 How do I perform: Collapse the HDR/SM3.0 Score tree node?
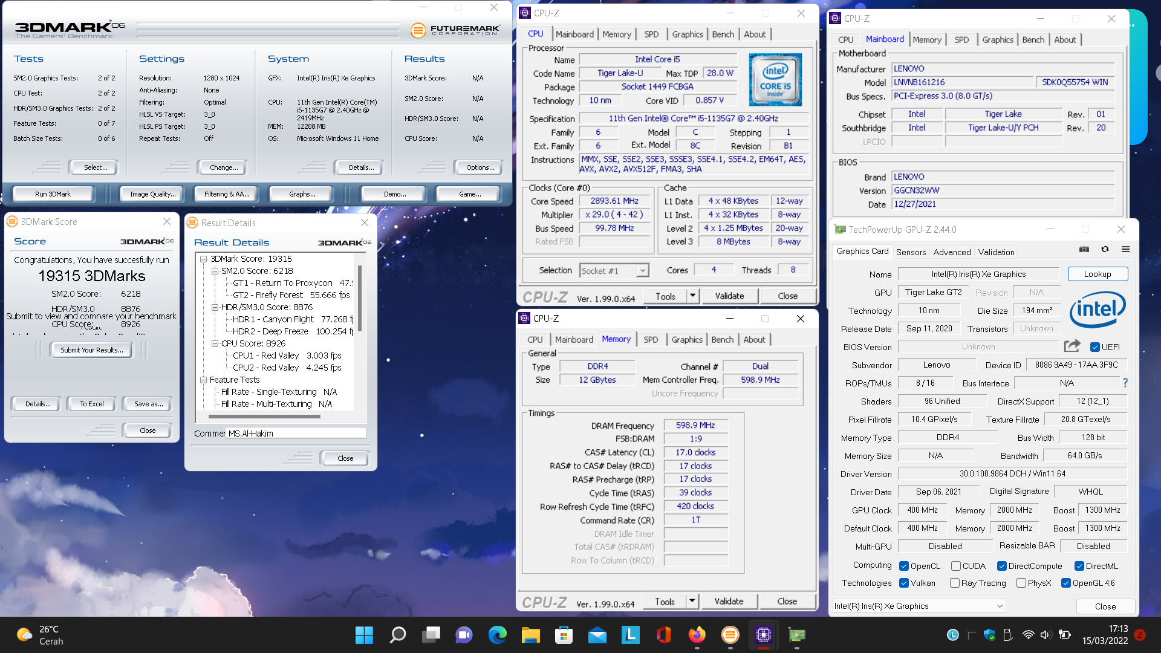tap(215, 307)
